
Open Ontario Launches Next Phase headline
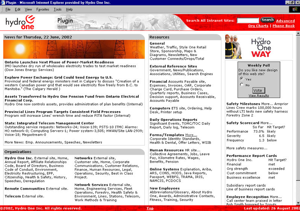[x=59, y=62]
